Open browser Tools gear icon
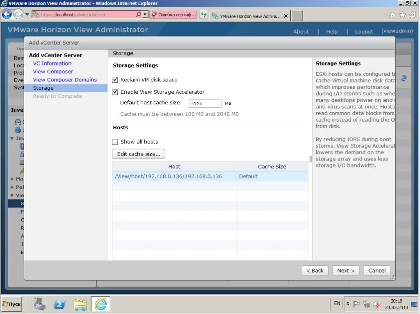The image size is (420, 314). [413, 15]
